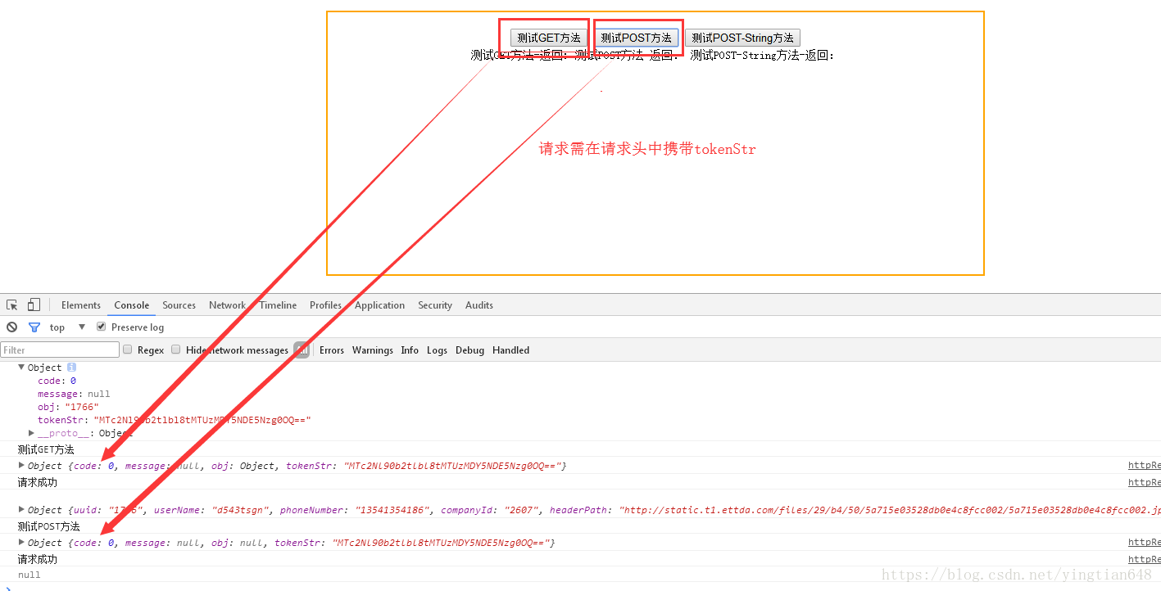Viewport: 1161px width, 591px height.
Task: Switch to the Audits tab
Action: (x=479, y=305)
